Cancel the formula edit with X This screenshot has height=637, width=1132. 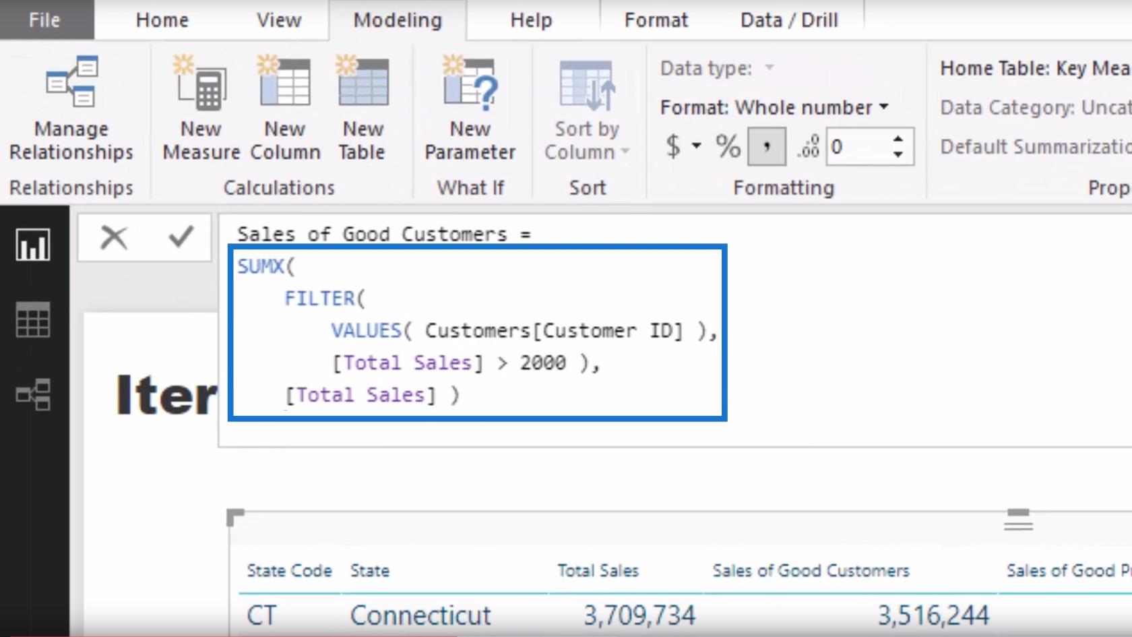[114, 237]
